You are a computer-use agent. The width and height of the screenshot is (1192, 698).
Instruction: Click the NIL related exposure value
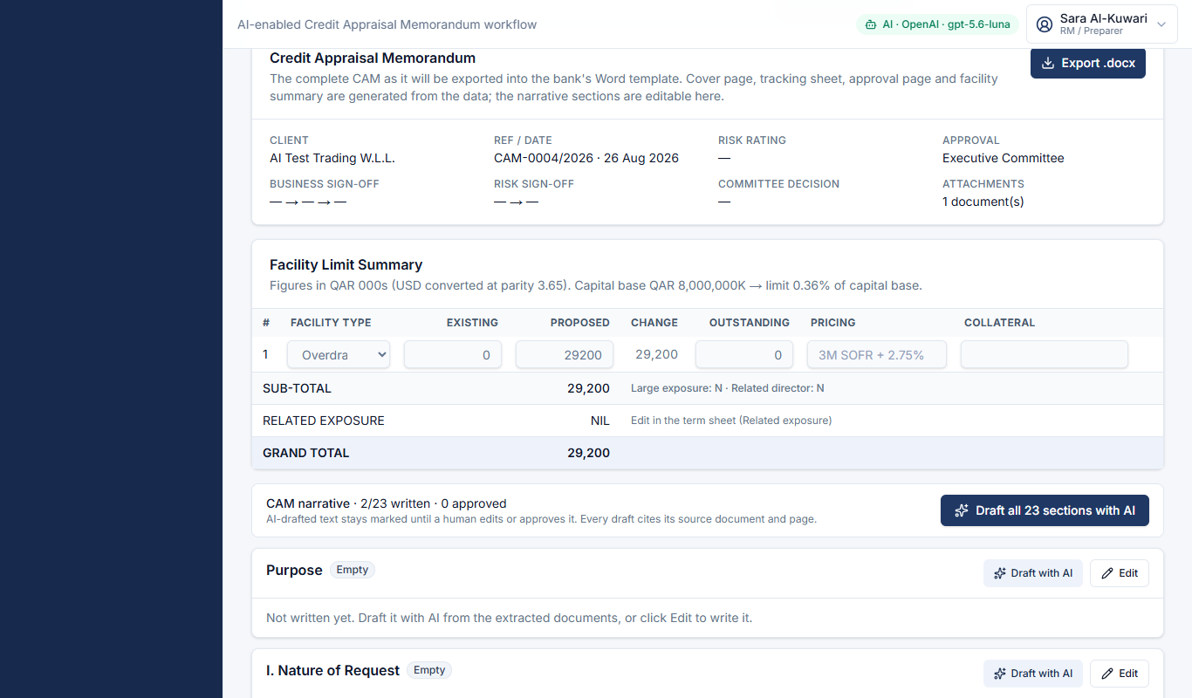(600, 421)
